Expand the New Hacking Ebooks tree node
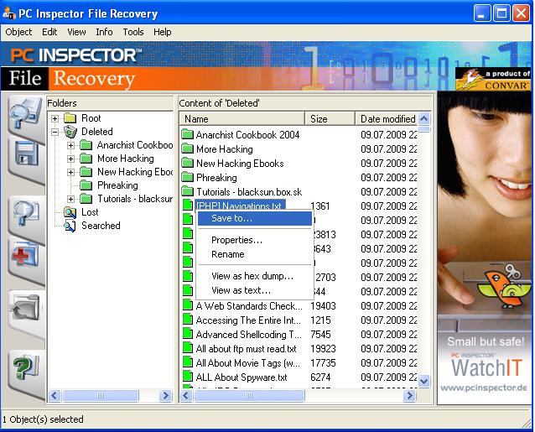 pos(70,172)
